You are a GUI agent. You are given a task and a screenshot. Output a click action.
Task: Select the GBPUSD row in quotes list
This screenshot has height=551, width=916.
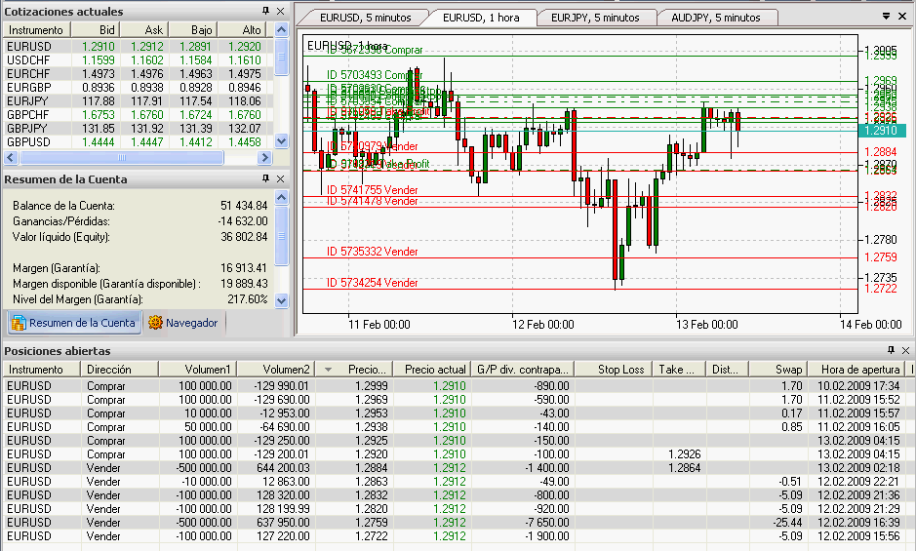138,142
